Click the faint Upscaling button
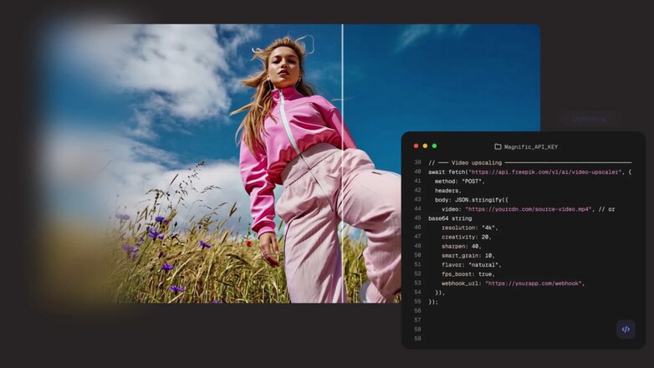654x368 pixels. 589,119
